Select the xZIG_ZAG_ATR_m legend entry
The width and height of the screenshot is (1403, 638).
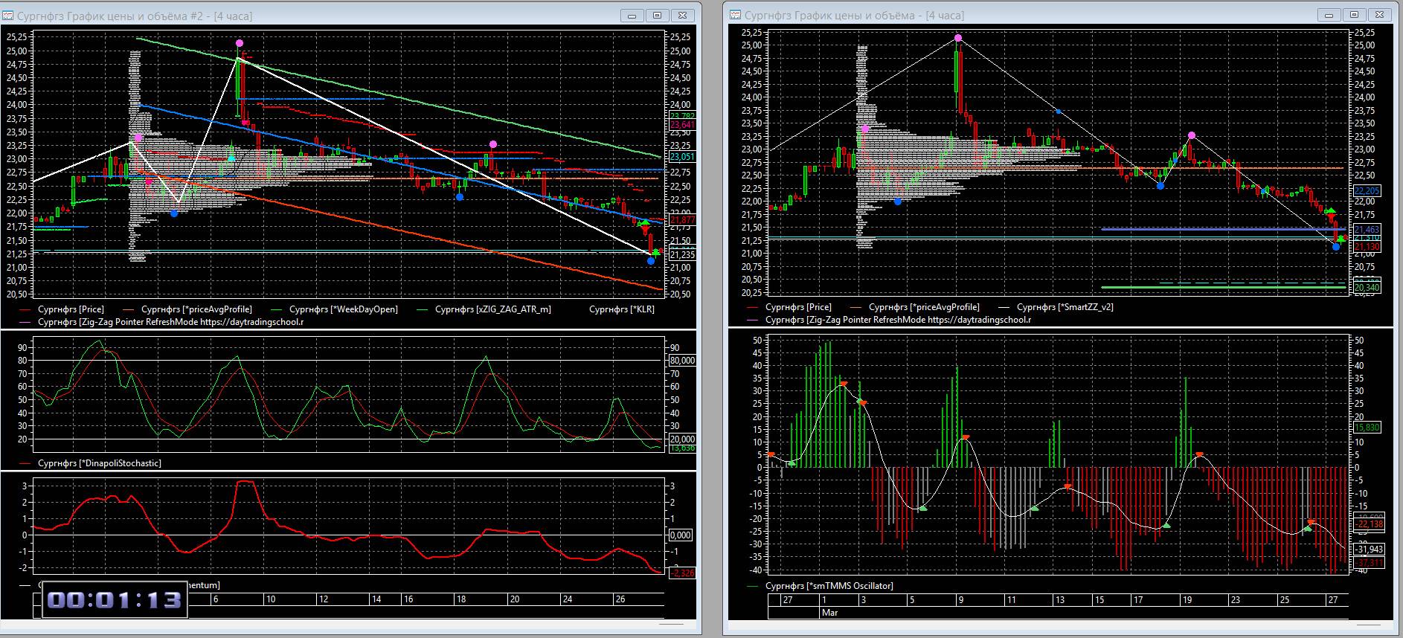pyautogui.click(x=492, y=309)
